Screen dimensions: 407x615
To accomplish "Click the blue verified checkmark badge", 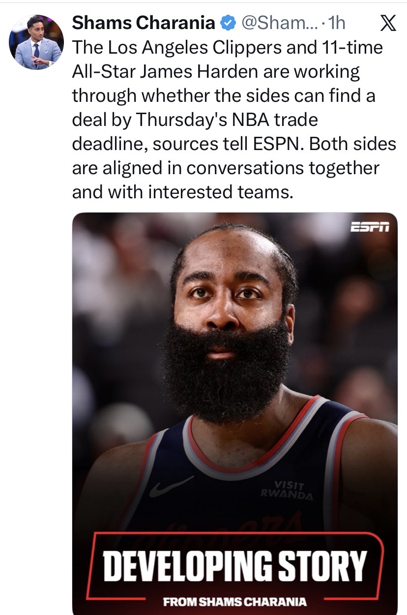I will 228,23.
